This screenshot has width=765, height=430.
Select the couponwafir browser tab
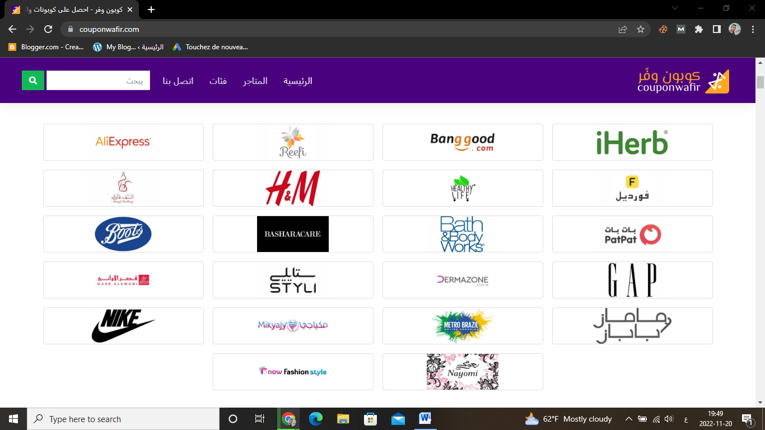coord(72,10)
